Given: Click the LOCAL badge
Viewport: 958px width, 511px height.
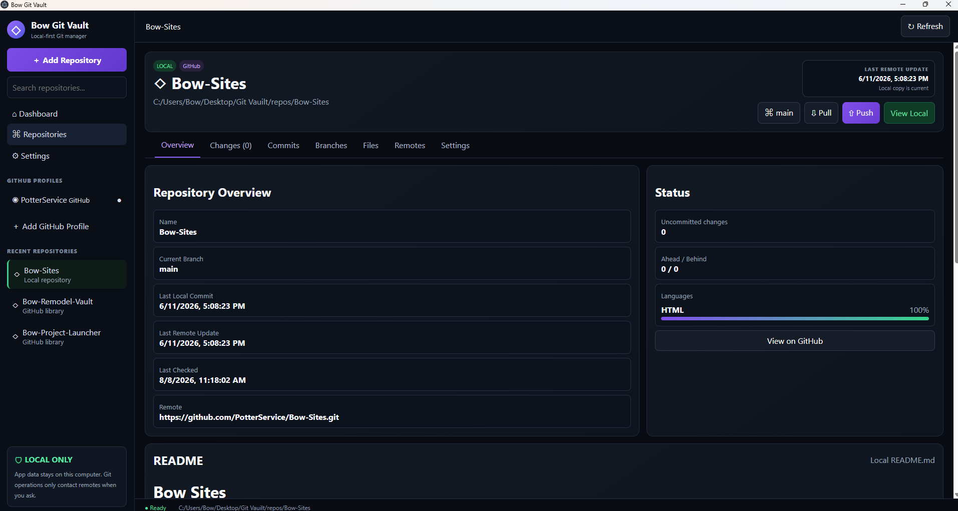Looking at the screenshot, I should 164,66.
